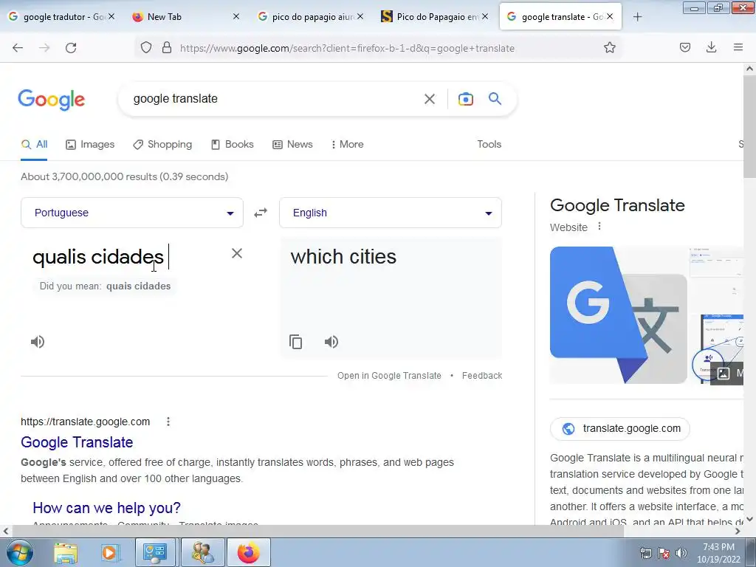The width and height of the screenshot is (756, 567).
Task: Search by image with camera icon
Action: (x=466, y=99)
